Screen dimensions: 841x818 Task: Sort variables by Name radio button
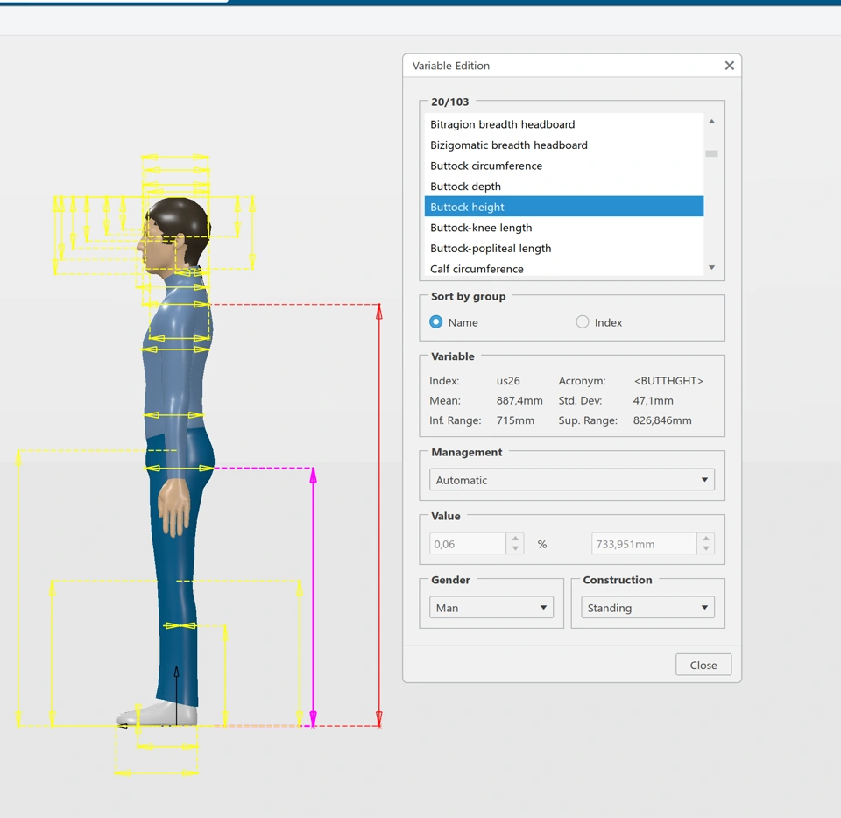[x=436, y=321]
